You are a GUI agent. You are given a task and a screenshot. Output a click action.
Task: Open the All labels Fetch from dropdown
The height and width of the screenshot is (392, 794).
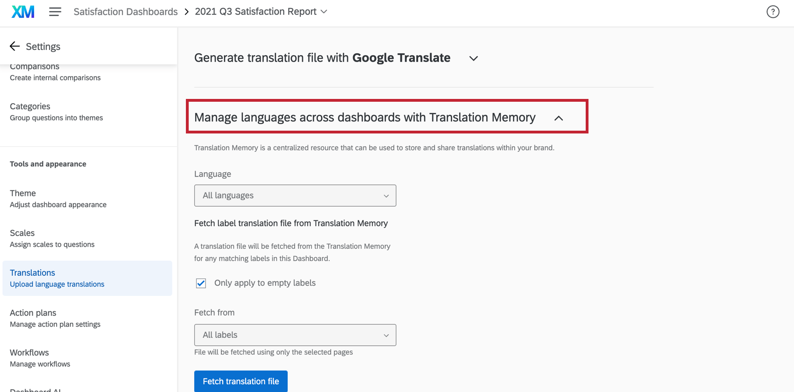[295, 335]
